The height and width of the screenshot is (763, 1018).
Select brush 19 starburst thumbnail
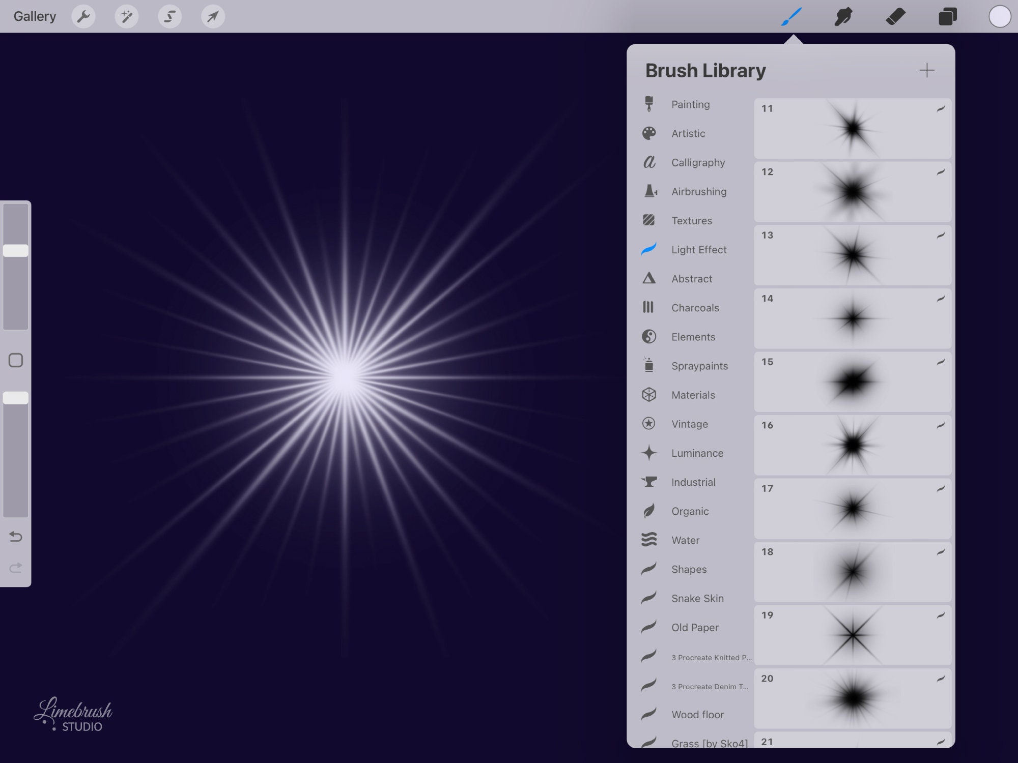pyautogui.click(x=852, y=634)
